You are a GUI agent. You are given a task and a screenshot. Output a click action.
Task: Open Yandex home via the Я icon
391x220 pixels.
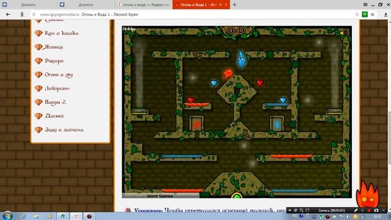tap(22, 15)
